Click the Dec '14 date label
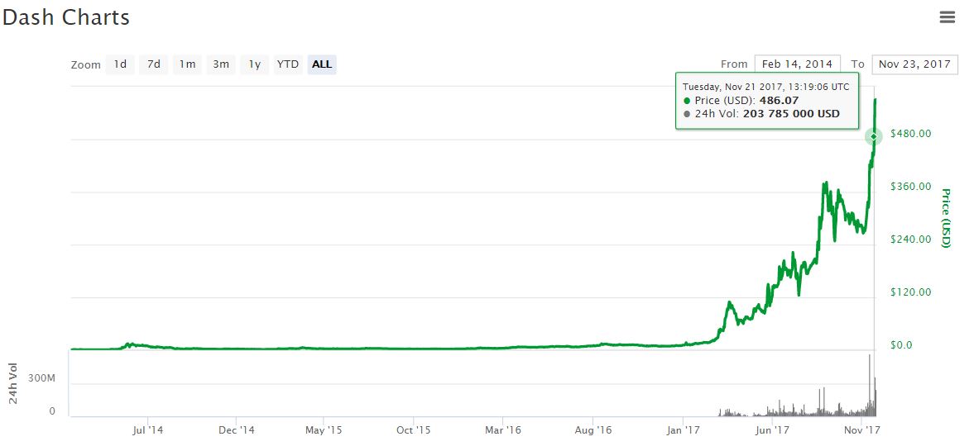The image size is (974, 446). tap(237, 429)
